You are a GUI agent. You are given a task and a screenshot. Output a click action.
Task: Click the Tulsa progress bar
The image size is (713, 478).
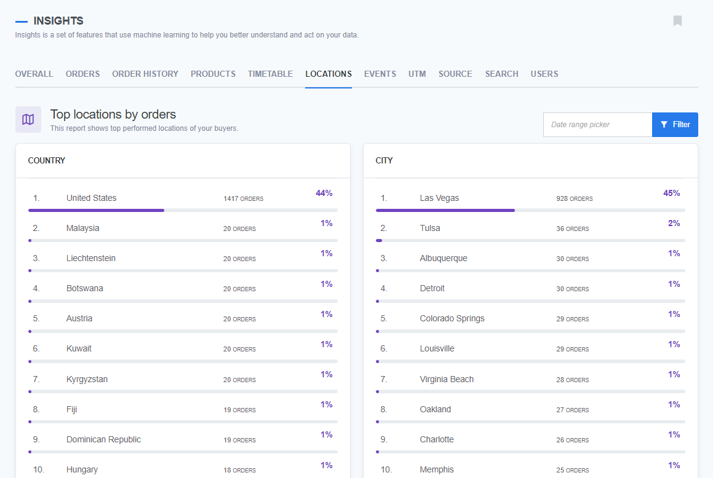[x=530, y=241]
